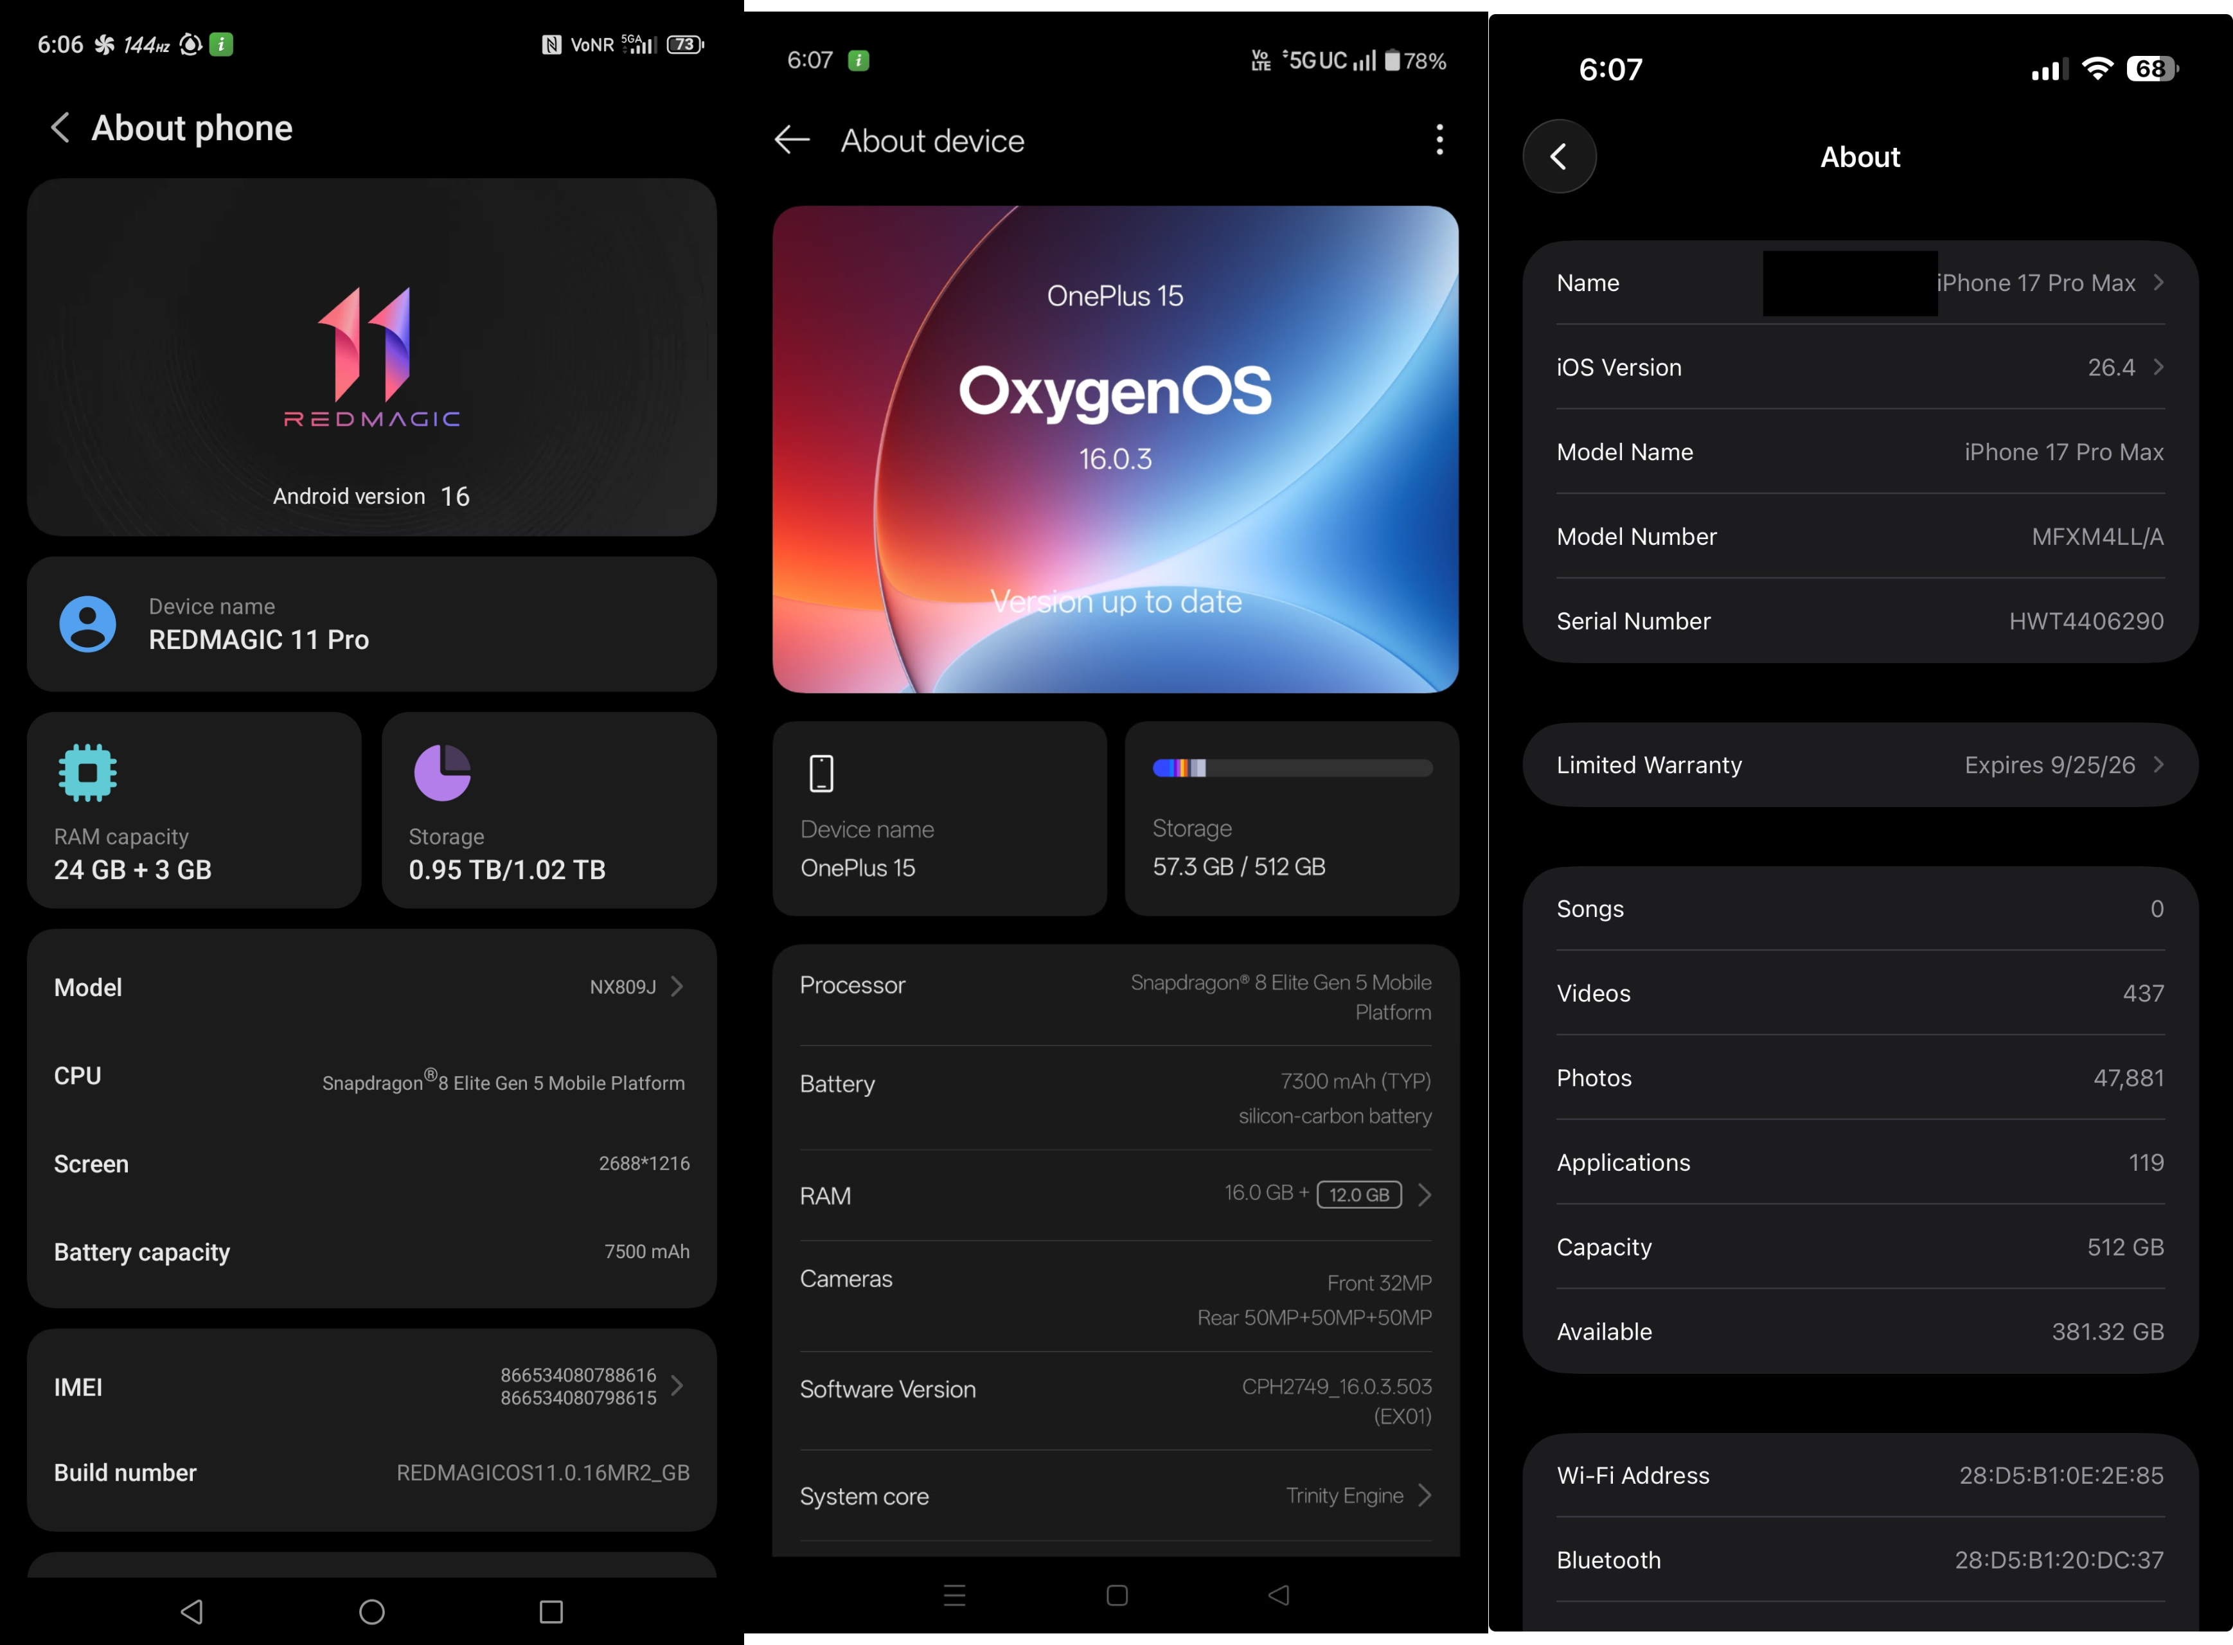Open Limited Warranty expiry row
Screen dimensions: 2233x1645
click(1860, 765)
